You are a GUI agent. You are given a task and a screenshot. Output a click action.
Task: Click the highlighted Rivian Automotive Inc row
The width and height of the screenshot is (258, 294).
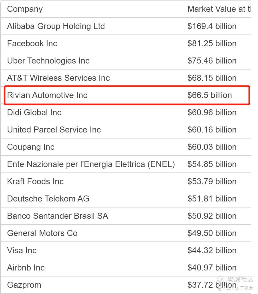(127, 95)
